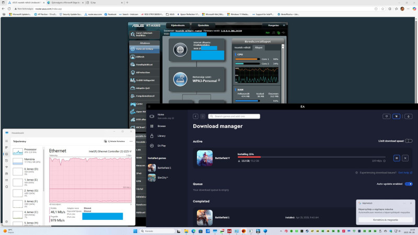The height and width of the screenshot is (235, 418).
Task: Open the EA app hamburger menu
Action: click(x=149, y=107)
